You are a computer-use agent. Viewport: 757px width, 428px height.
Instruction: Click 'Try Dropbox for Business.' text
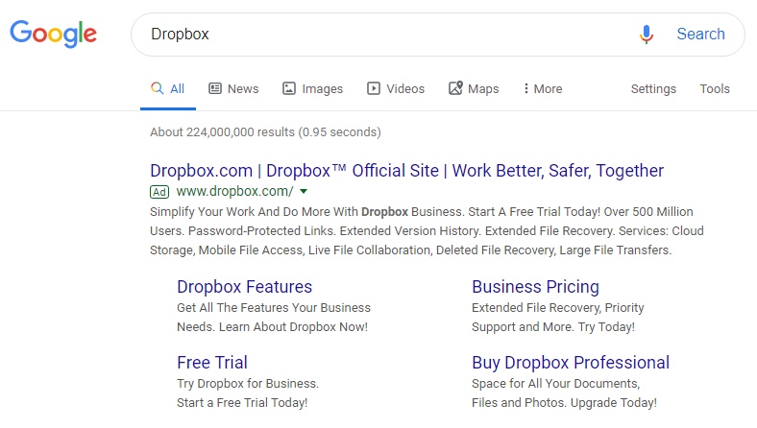[x=248, y=384]
